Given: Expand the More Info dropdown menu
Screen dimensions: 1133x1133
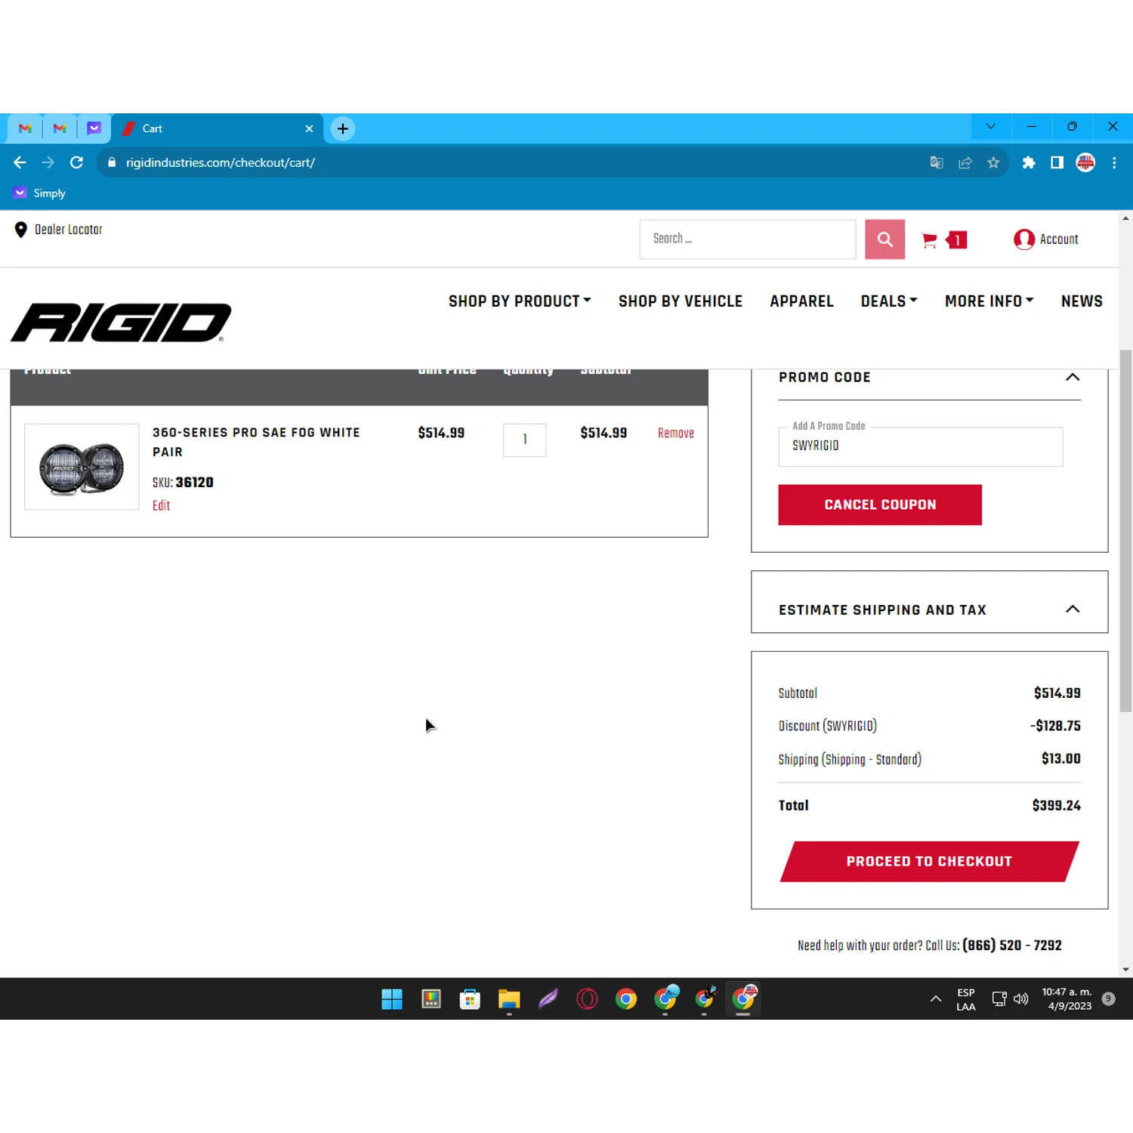Looking at the screenshot, I should [989, 301].
